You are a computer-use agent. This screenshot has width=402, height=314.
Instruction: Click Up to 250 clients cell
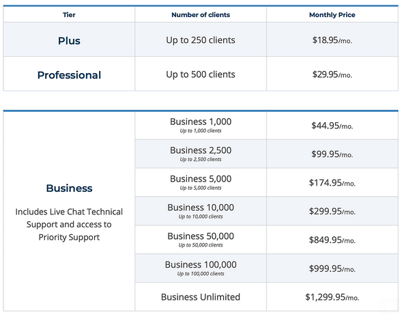coord(201,40)
